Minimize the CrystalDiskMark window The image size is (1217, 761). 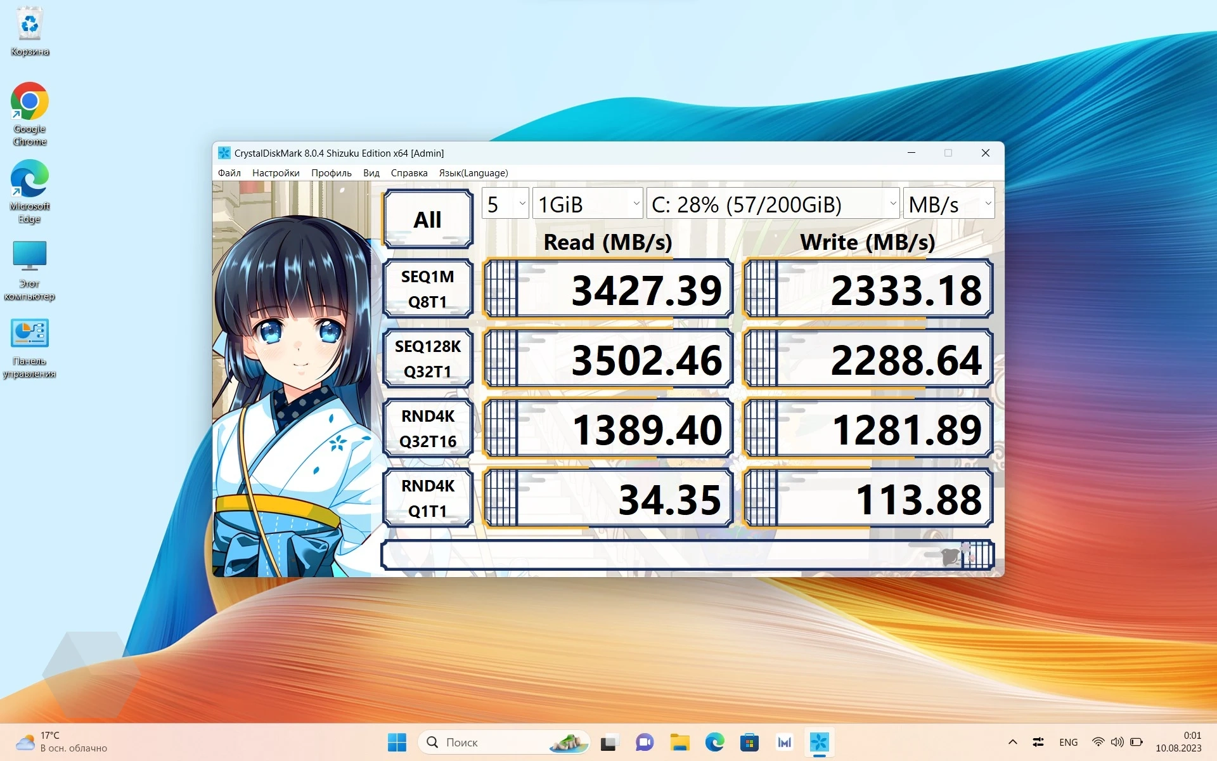tap(911, 153)
